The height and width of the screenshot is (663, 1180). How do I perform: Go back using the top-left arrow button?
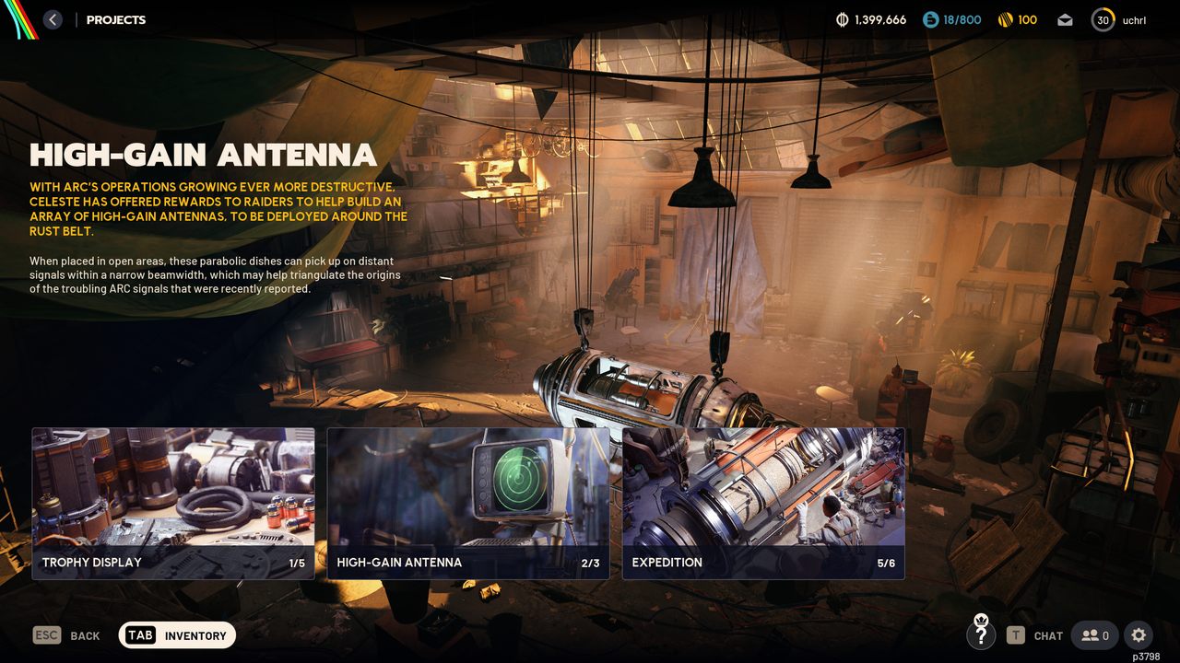click(x=53, y=19)
